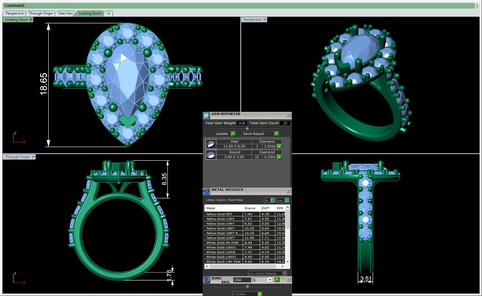Click the 18.65 dimension label
Screen dimensions: 482x296
tap(43, 84)
